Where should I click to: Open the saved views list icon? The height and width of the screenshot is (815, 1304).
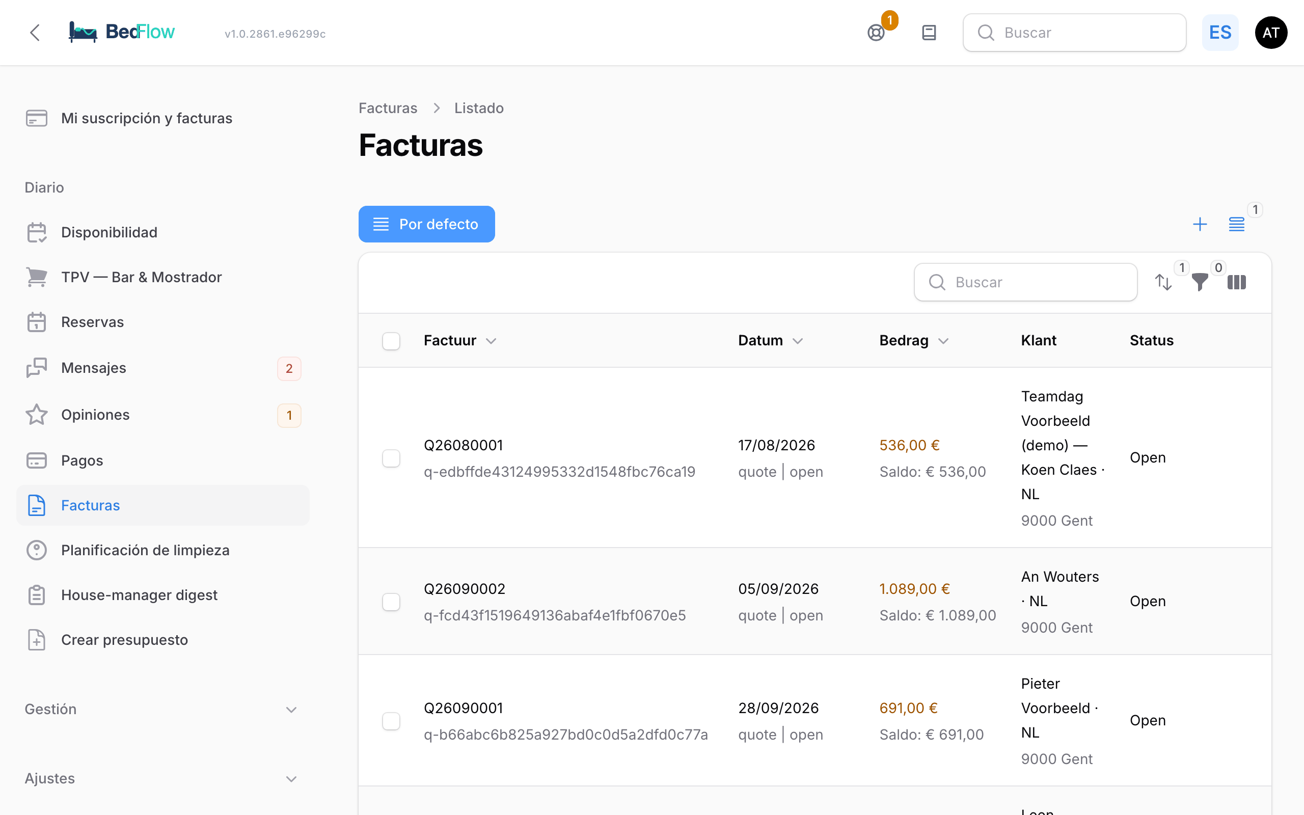click(1237, 224)
